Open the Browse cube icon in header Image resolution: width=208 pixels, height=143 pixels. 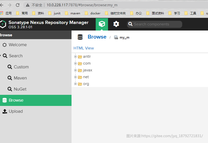[102, 24]
